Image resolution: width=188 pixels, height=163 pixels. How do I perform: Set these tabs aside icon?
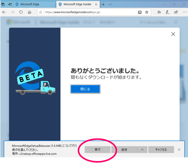tap(10, 4)
